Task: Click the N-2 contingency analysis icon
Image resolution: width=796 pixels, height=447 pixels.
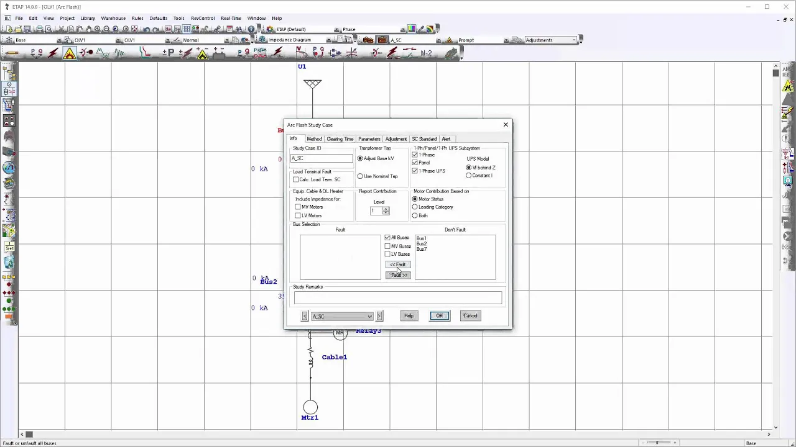Action: coord(426,53)
